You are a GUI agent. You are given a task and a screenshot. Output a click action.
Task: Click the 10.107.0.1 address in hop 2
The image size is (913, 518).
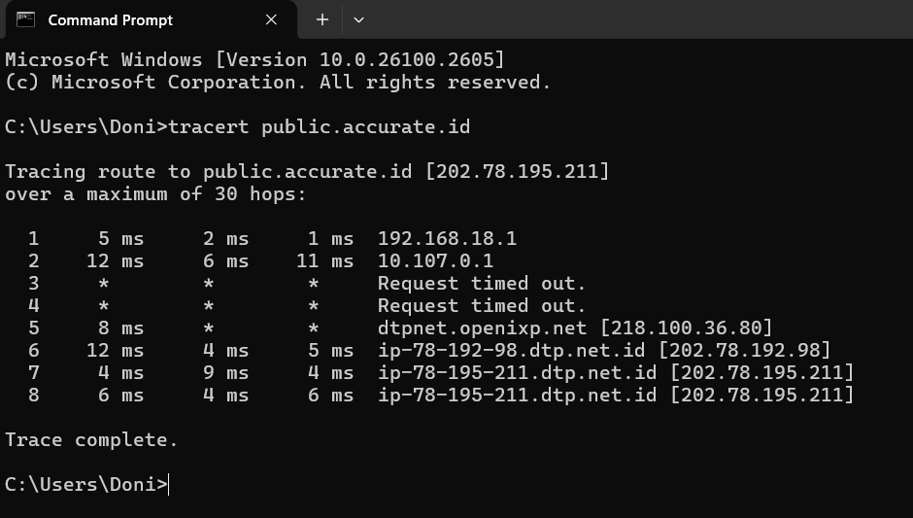coord(435,260)
